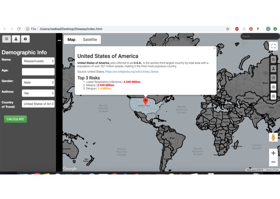Click the circled X icon on the map toolbar
Screen dimensions: 280x199
[x=274, y=96]
